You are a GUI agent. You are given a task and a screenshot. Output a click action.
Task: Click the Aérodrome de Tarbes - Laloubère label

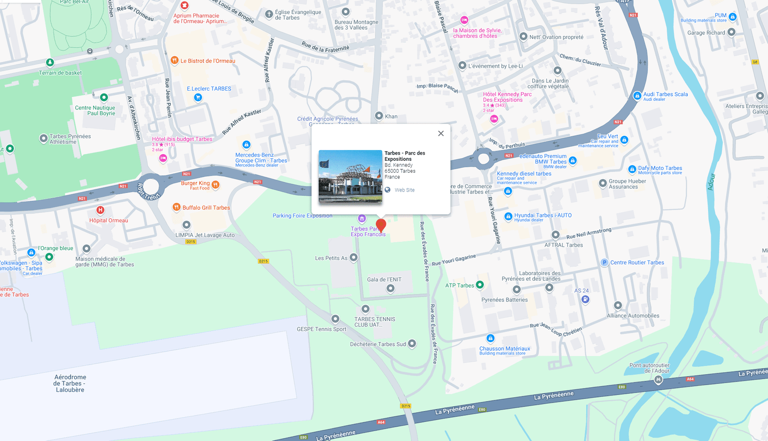click(x=70, y=383)
